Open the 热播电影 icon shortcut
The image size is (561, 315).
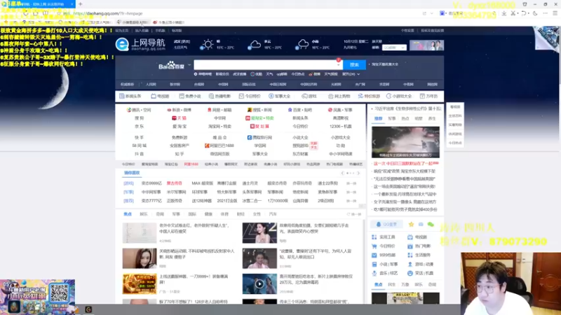(219, 96)
